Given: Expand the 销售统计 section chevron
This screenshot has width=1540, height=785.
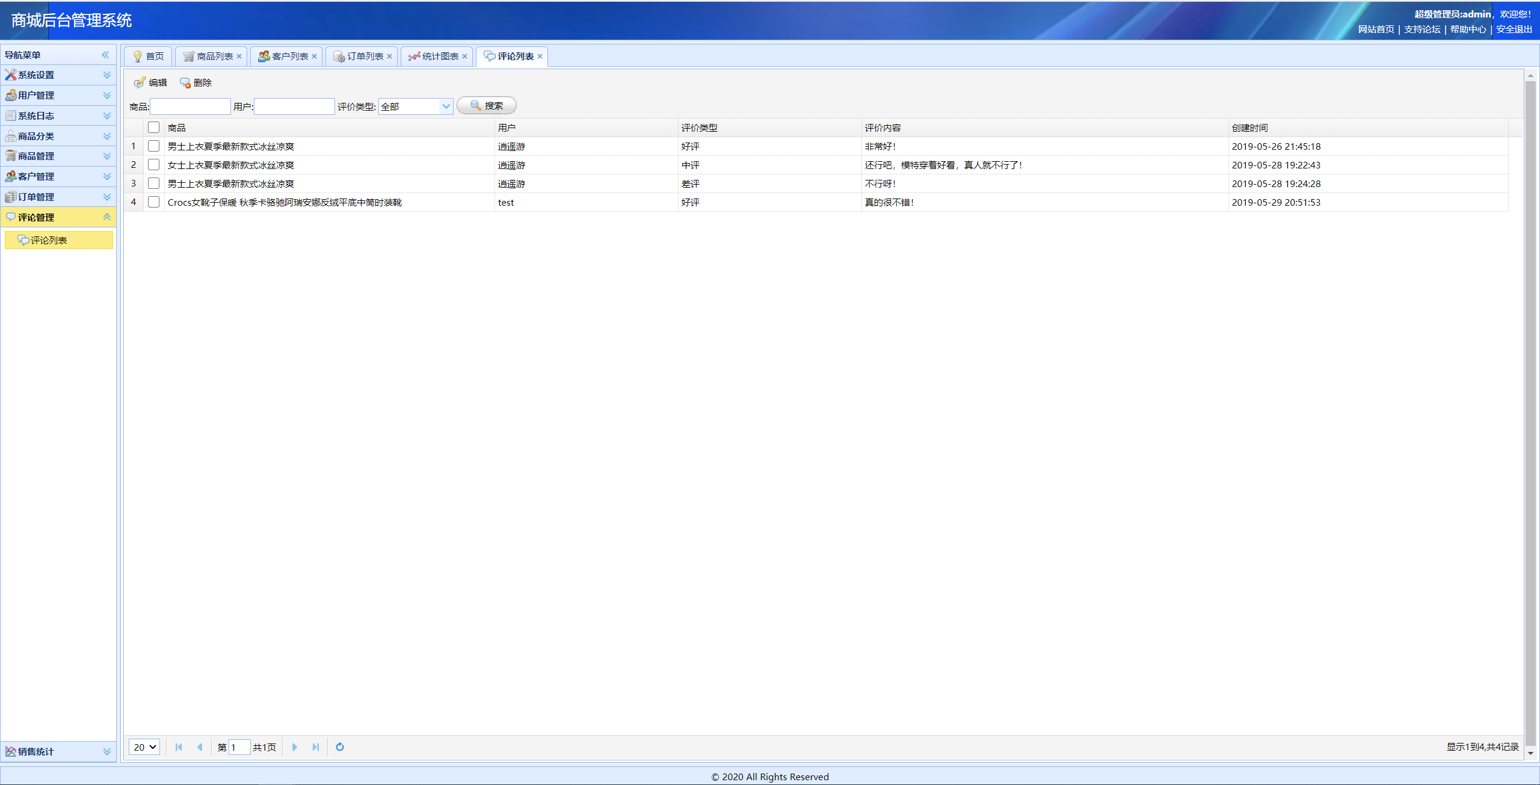Looking at the screenshot, I should coord(107,751).
